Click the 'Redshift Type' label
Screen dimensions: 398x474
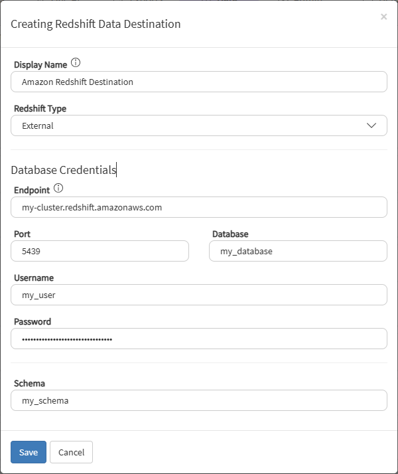(40, 108)
